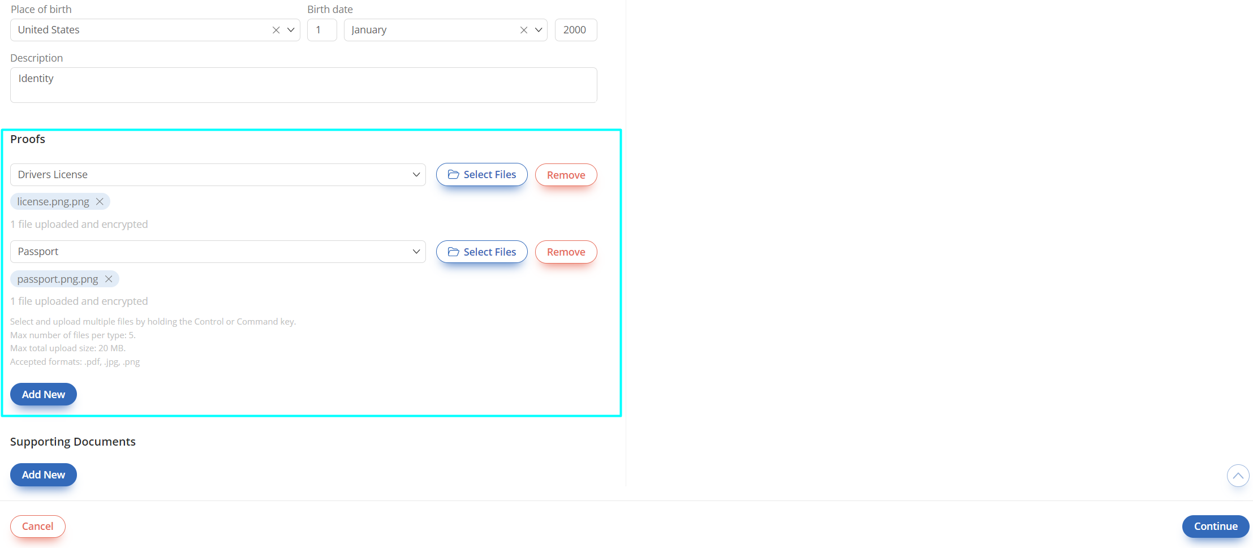This screenshot has height=548, width=1253.
Task: Click the license.png.png file name
Action: (x=53, y=201)
